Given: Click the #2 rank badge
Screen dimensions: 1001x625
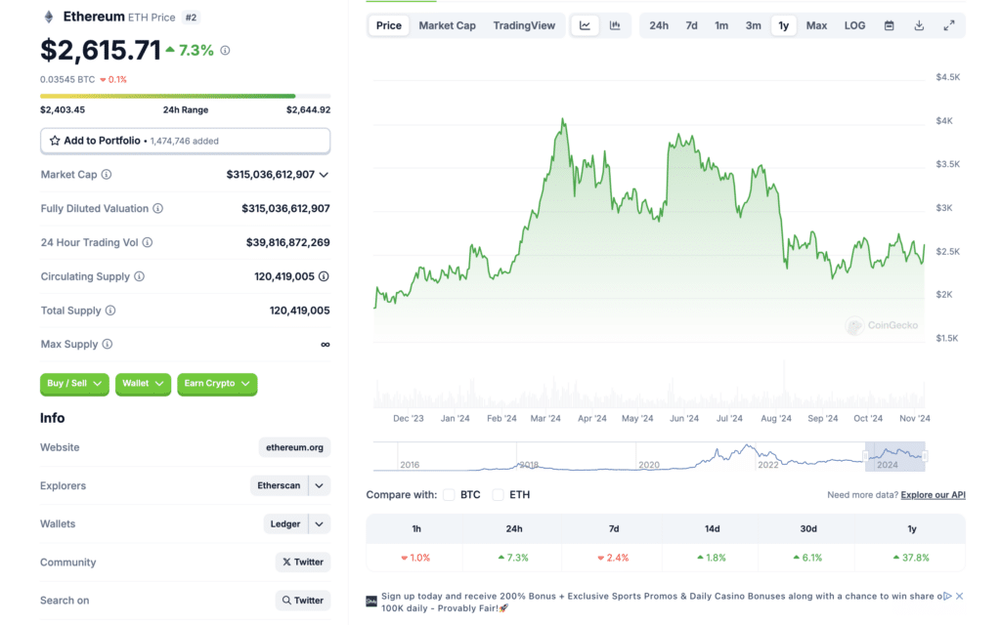Looking at the screenshot, I should click(x=191, y=18).
